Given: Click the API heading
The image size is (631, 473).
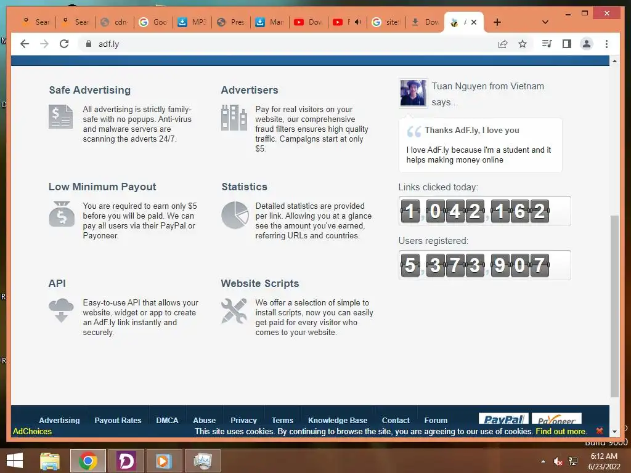Looking at the screenshot, I should pyautogui.click(x=57, y=283).
